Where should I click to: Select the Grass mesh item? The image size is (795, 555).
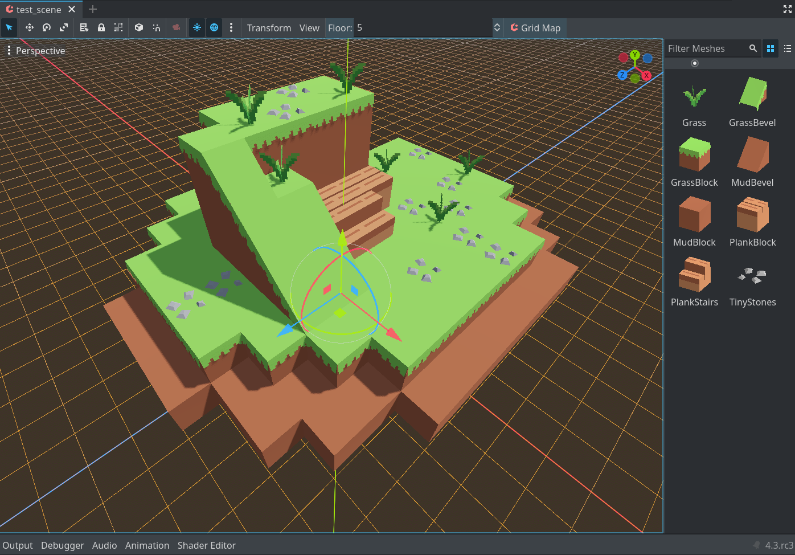[694, 103]
